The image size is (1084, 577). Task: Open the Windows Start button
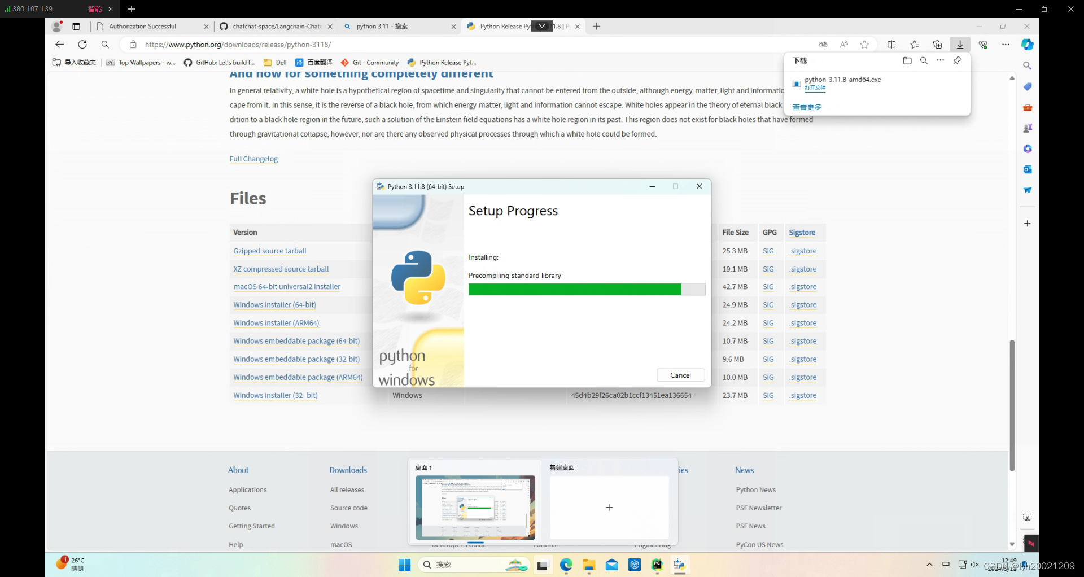[405, 565]
